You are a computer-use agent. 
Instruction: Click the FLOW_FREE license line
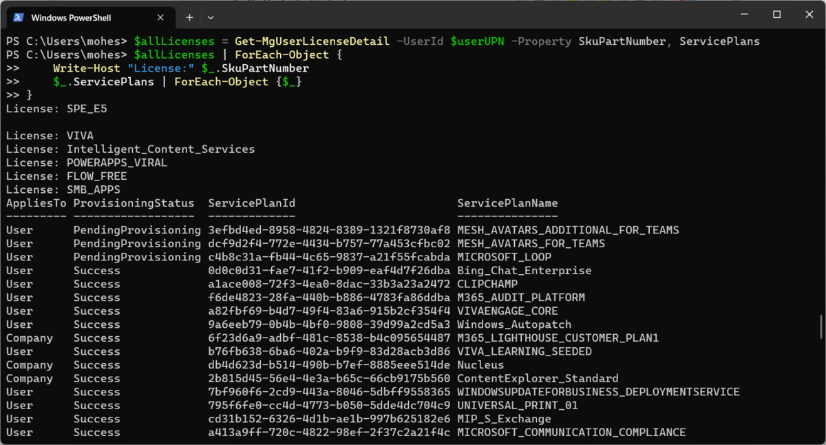(66, 176)
